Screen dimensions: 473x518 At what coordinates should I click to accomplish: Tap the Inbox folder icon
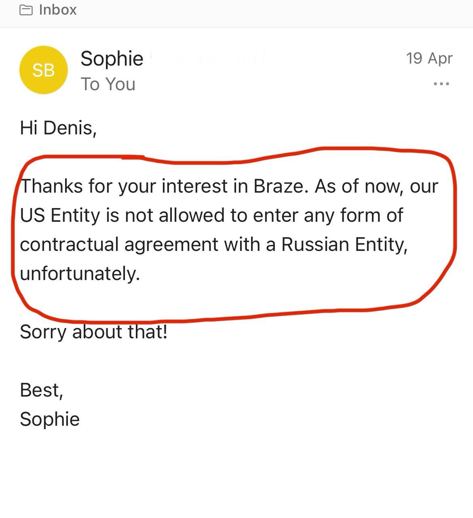tap(26, 10)
